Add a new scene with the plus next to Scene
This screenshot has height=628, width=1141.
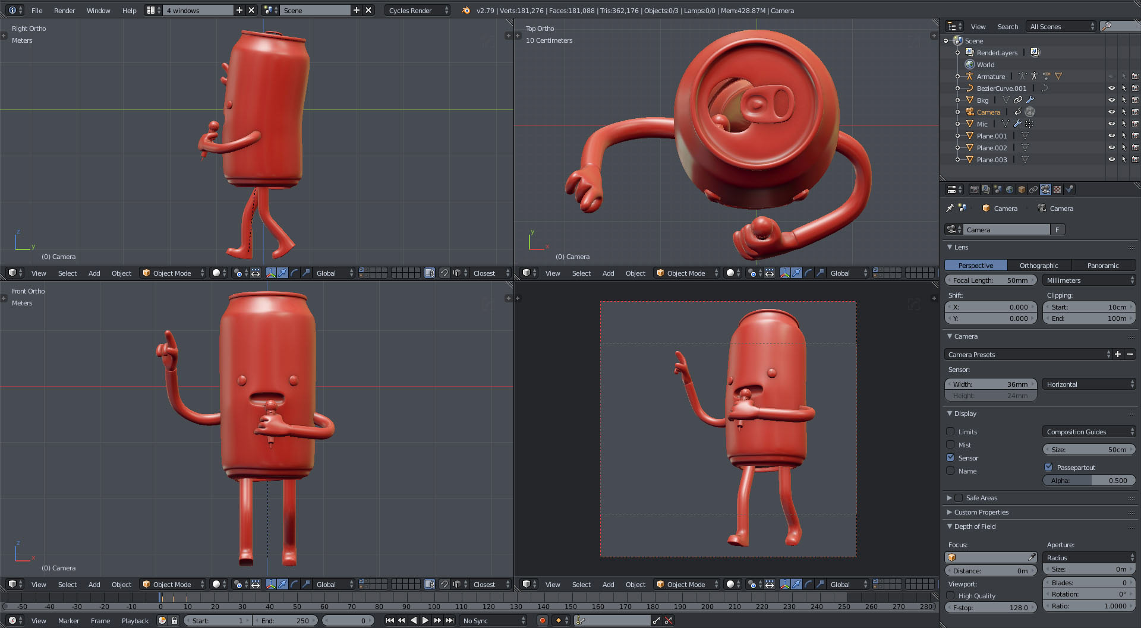tap(357, 10)
